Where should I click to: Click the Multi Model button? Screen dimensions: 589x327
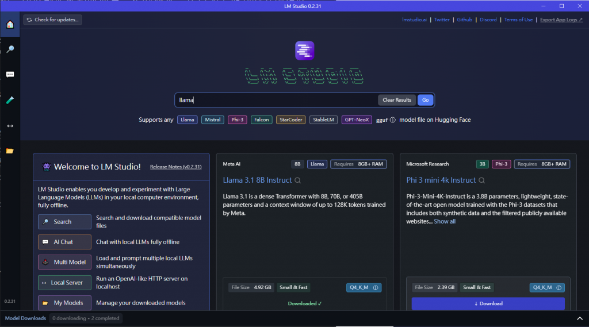(64, 262)
